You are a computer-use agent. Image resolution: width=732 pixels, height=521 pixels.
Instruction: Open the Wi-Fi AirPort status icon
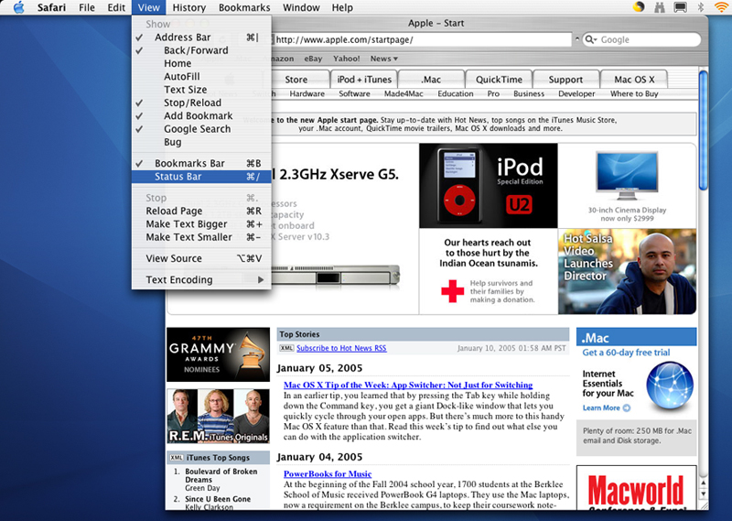click(x=722, y=7)
